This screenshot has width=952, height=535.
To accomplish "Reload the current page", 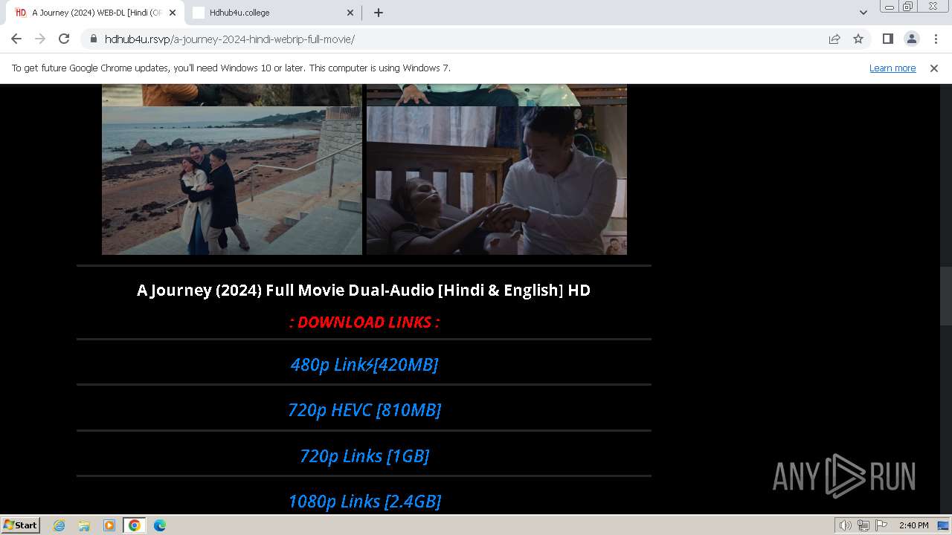I will [x=64, y=39].
